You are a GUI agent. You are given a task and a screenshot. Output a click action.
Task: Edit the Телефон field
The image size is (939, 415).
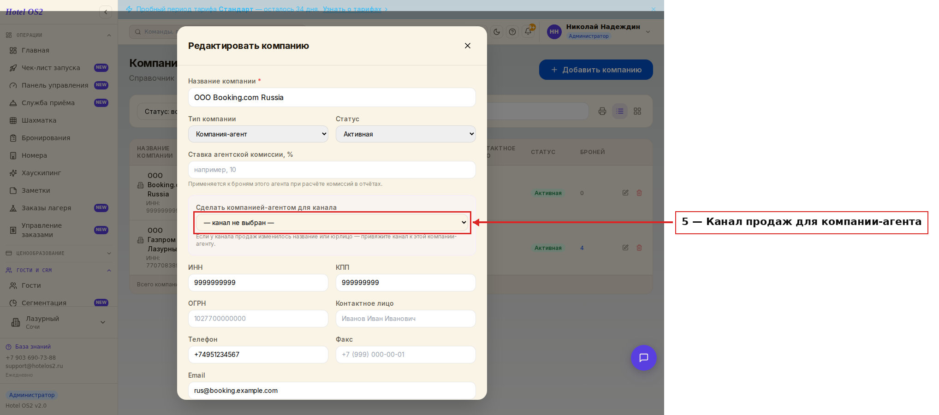click(258, 355)
